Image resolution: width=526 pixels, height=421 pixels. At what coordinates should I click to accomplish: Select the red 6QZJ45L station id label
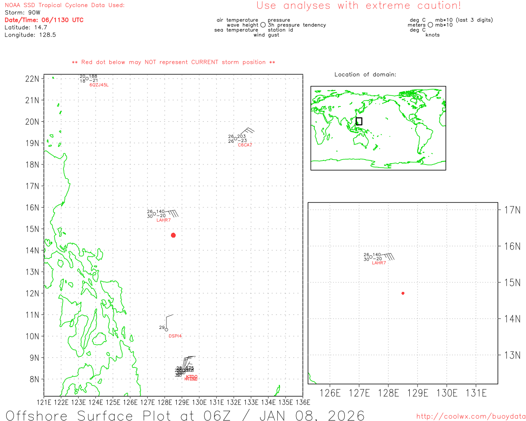tap(99, 85)
